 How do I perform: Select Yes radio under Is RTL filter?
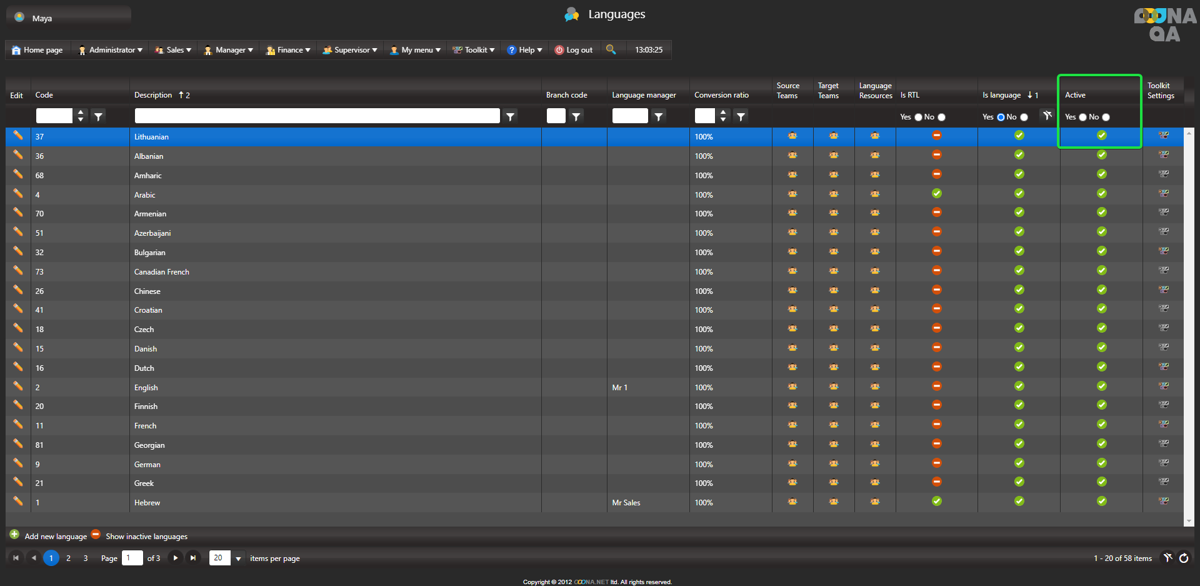(918, 117)
